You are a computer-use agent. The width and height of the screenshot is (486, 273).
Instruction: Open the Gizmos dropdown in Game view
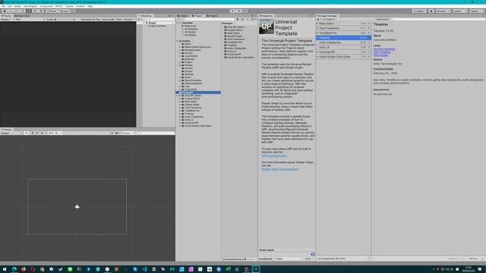tap(128, 20)
